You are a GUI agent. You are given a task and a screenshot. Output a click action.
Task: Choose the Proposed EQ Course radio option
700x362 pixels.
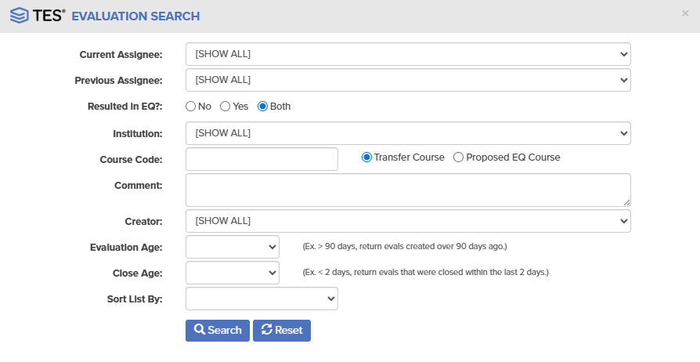(x=459, y=157)
